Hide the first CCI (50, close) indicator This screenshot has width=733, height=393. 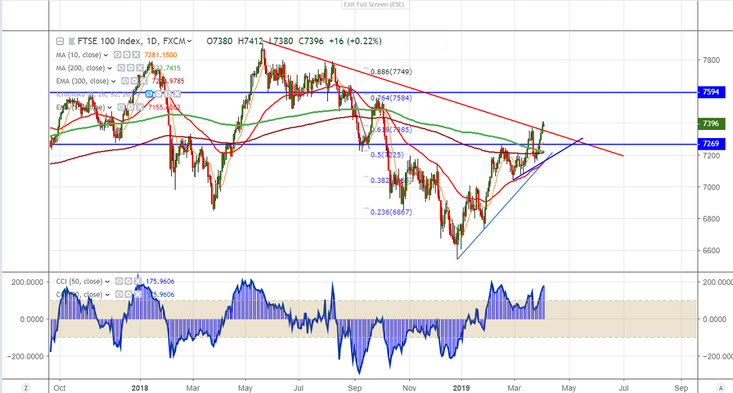pyautogui.click(x=119, y=281)
